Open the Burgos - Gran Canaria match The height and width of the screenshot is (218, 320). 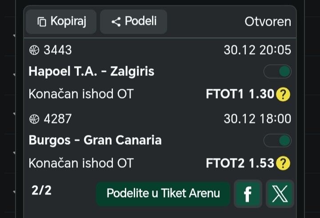coord(95,141)
